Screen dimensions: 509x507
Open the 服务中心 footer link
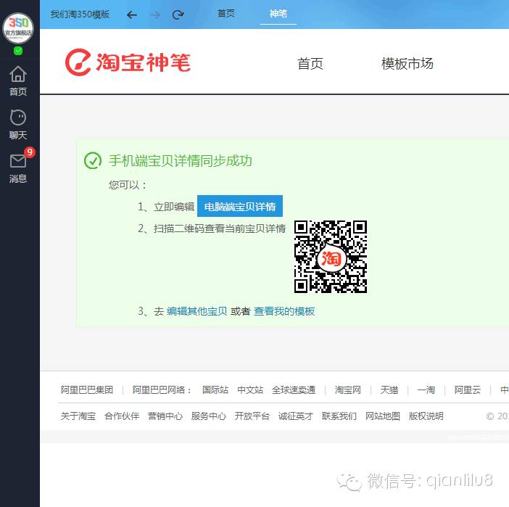(x=208, y=416)
